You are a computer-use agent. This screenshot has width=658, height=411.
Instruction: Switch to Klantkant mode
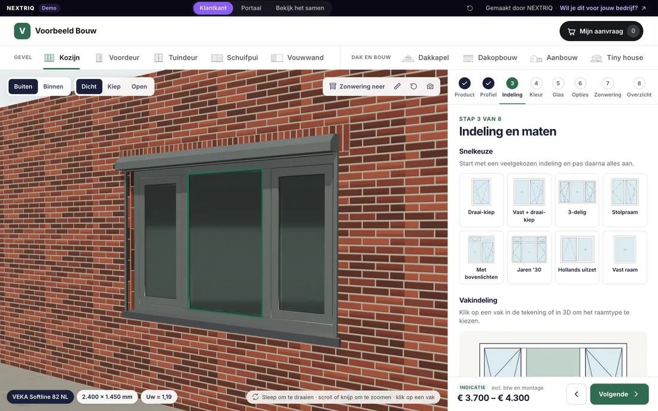(x=213, y=8)
